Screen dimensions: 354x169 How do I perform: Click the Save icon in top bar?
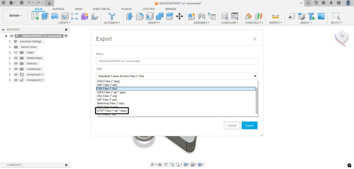click(22, 3)
